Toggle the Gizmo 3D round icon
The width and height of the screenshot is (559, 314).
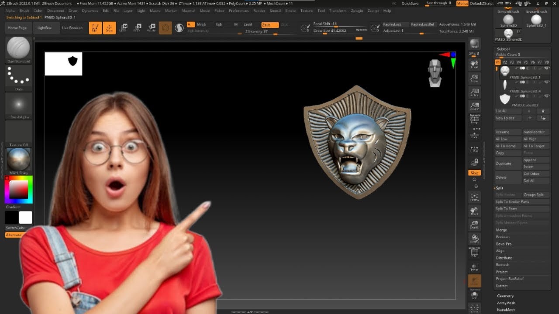pos(165,28)
